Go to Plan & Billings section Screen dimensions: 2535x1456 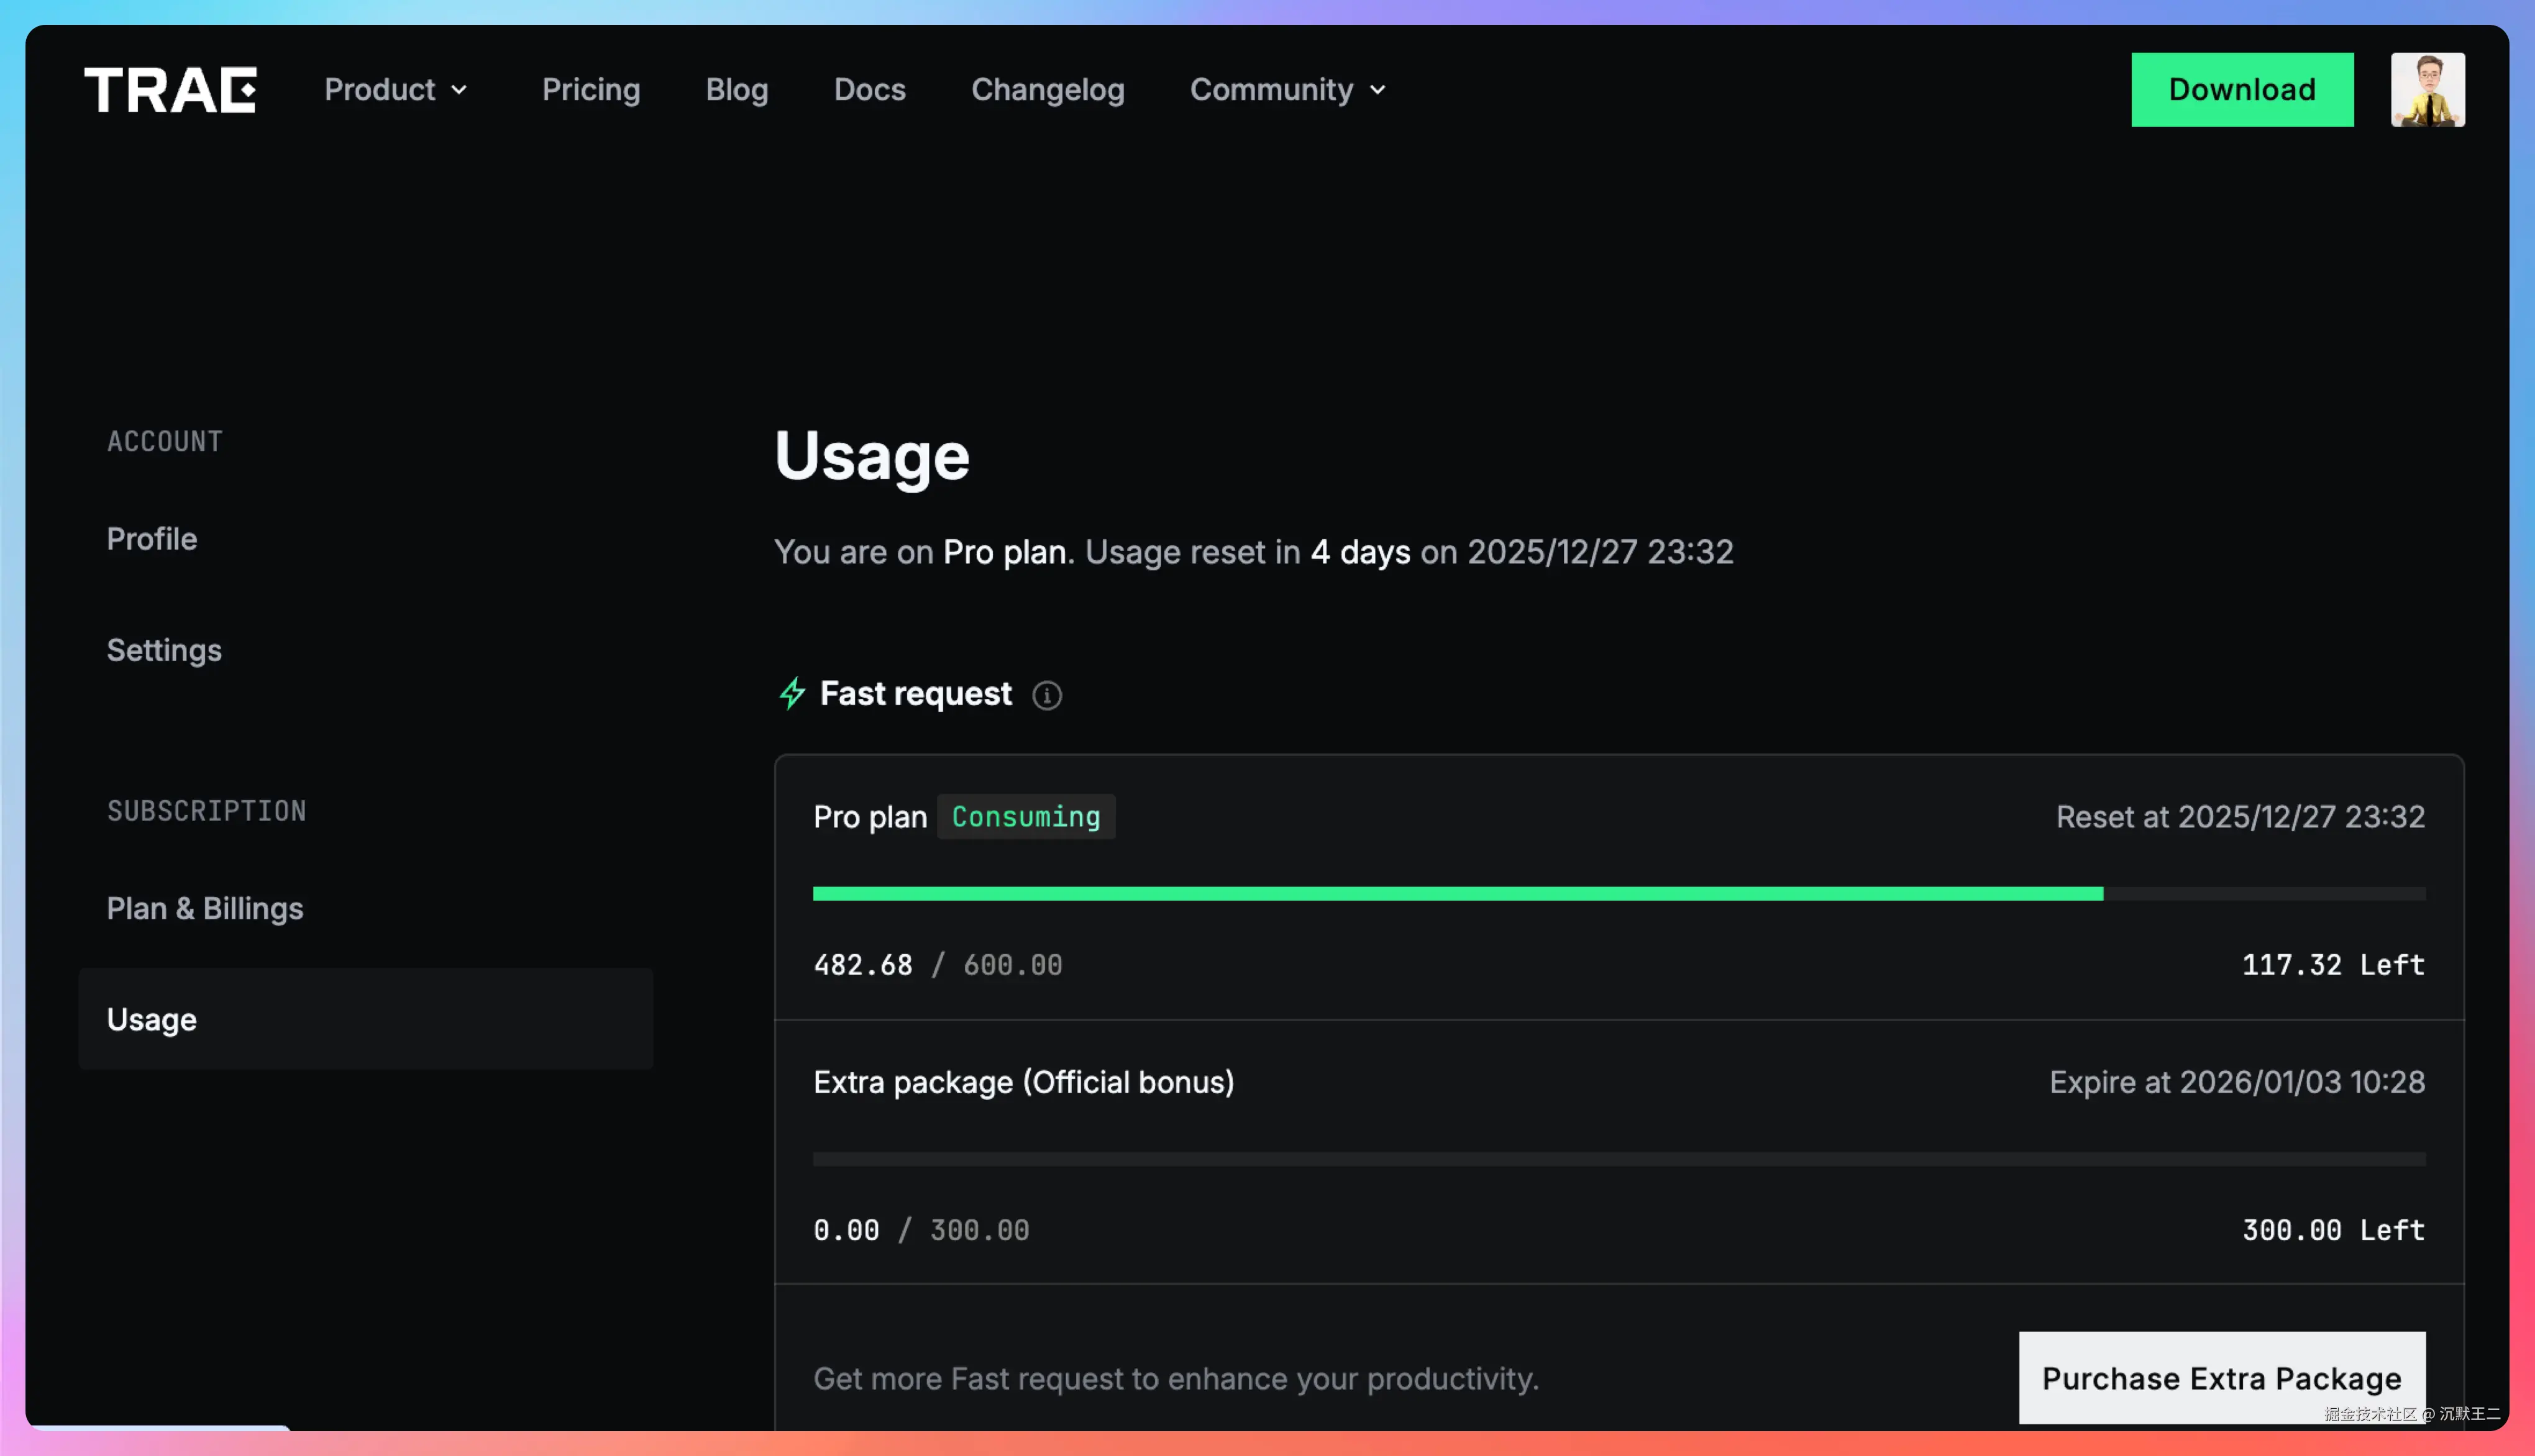pos(205,908)
